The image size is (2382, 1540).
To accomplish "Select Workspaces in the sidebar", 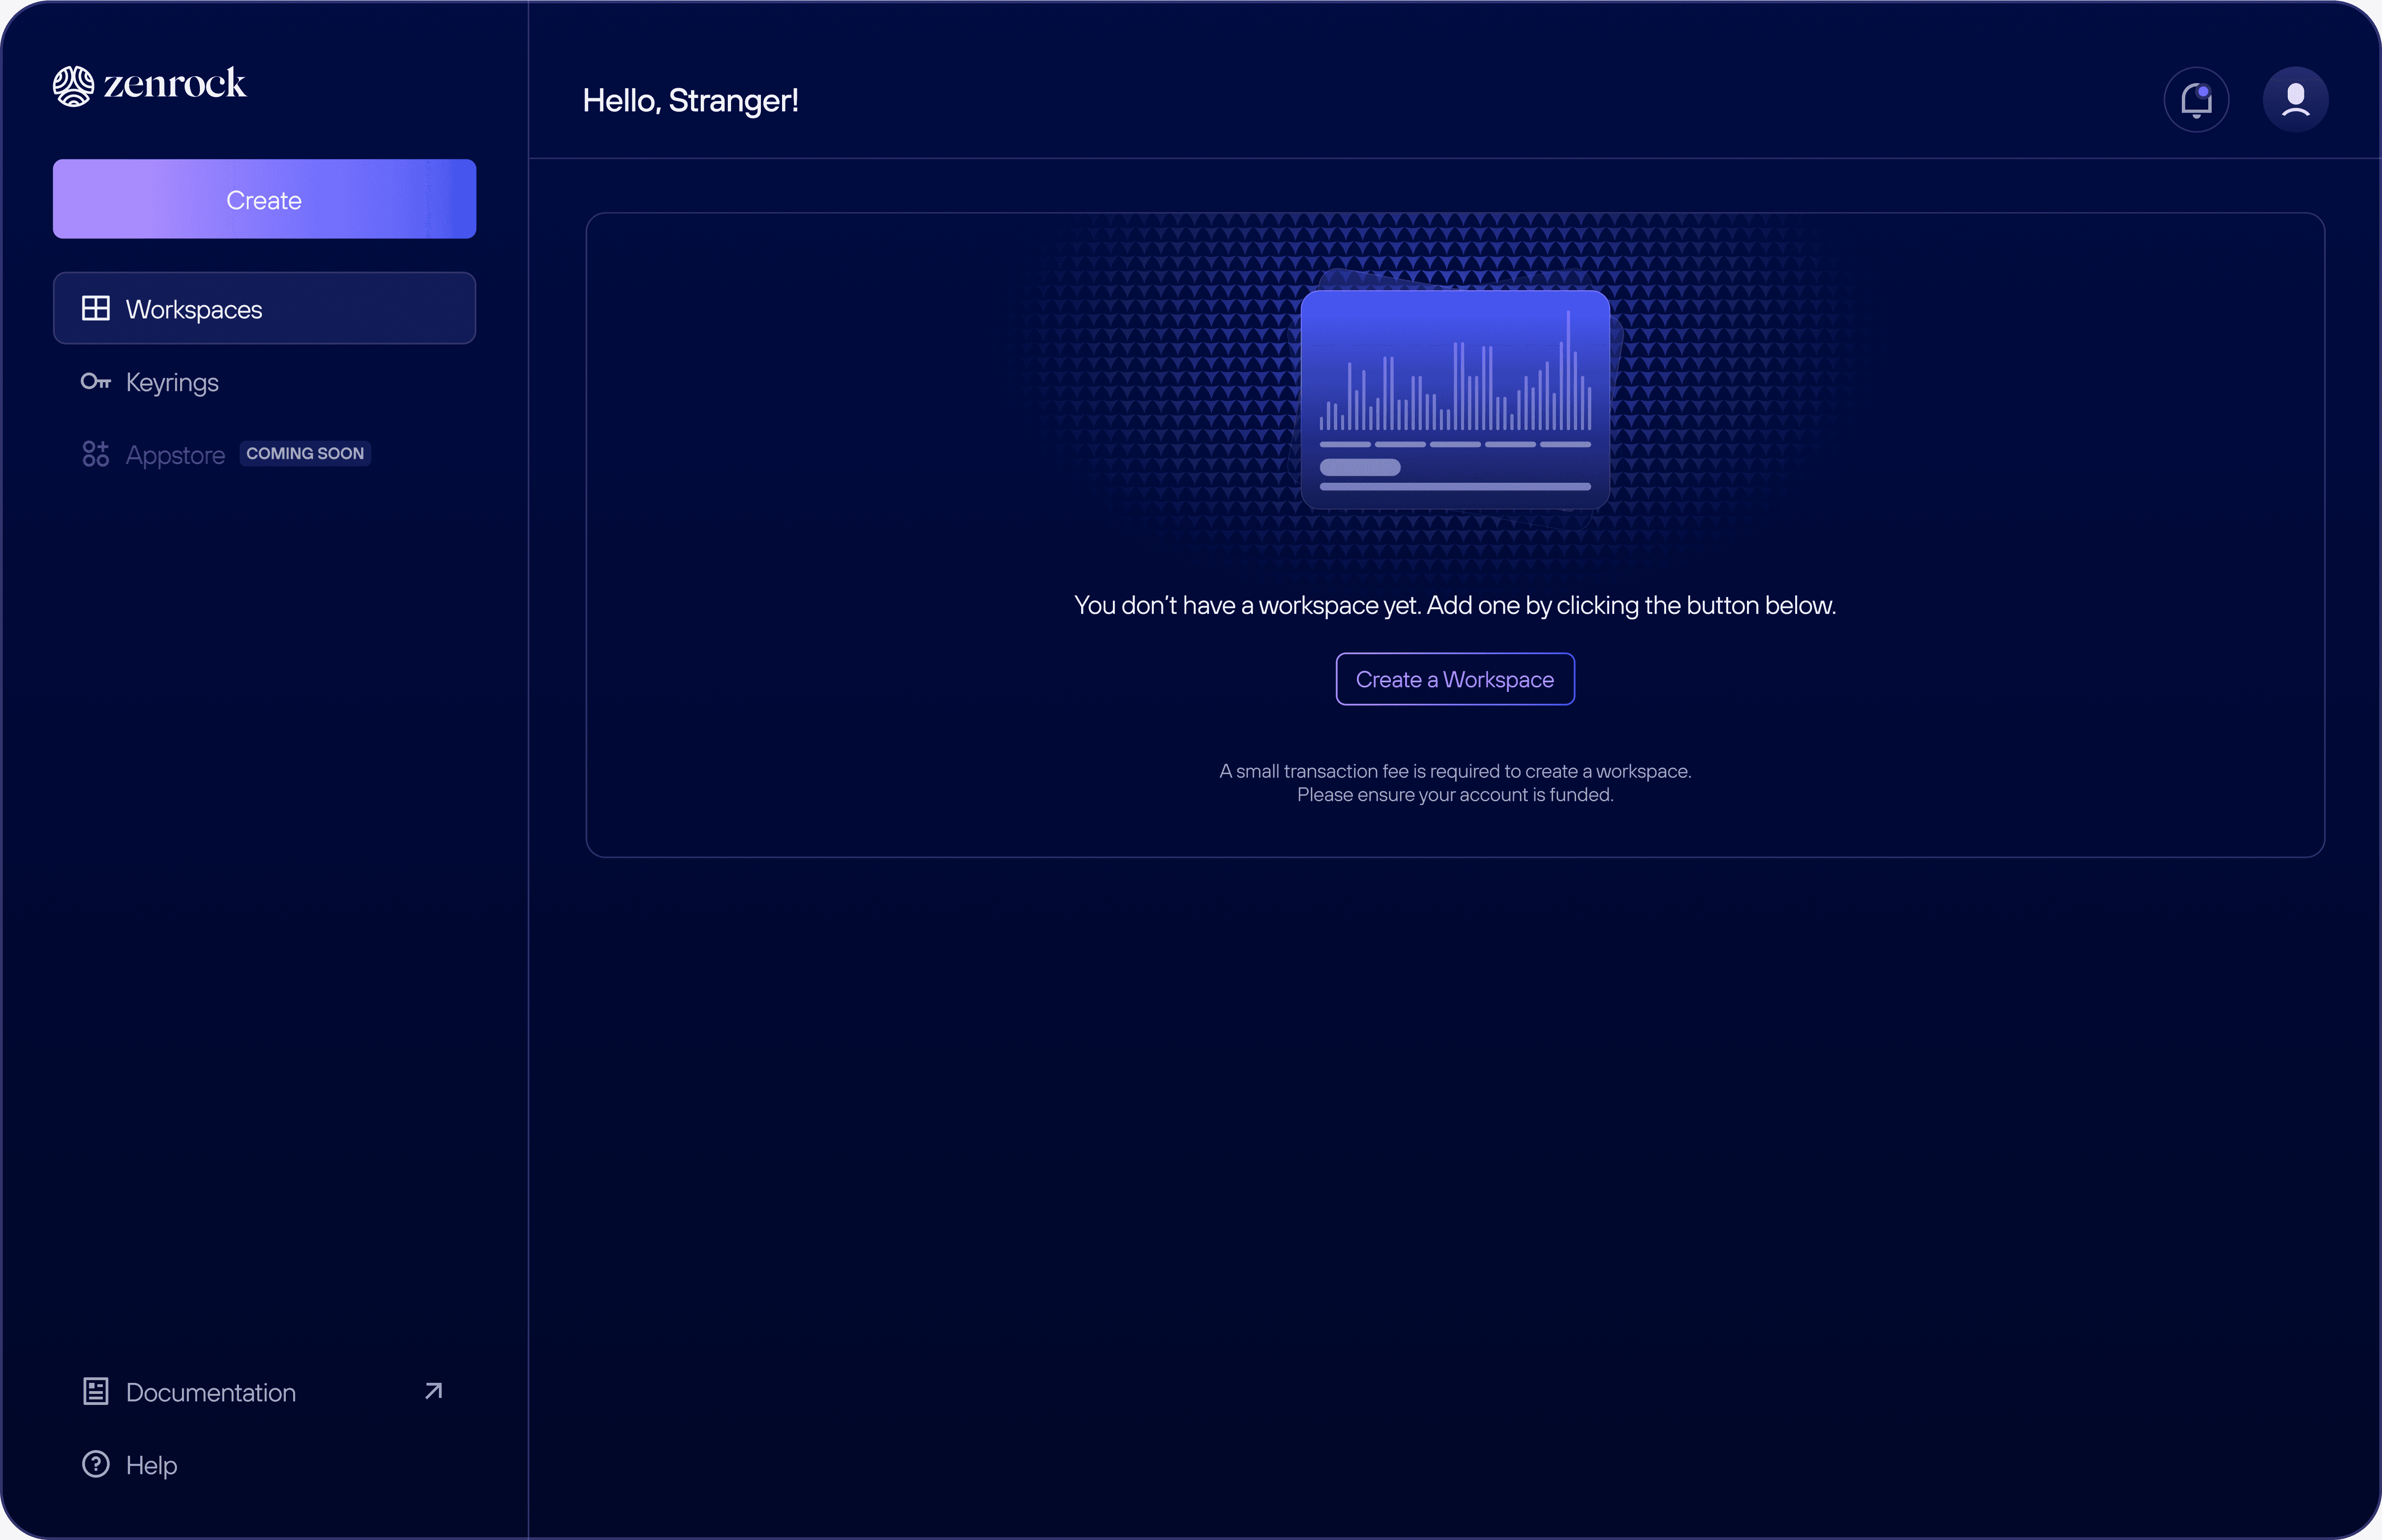I will click(194, 310).
